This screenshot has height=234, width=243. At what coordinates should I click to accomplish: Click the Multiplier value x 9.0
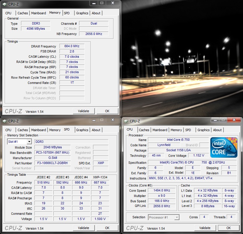[162, 196]
